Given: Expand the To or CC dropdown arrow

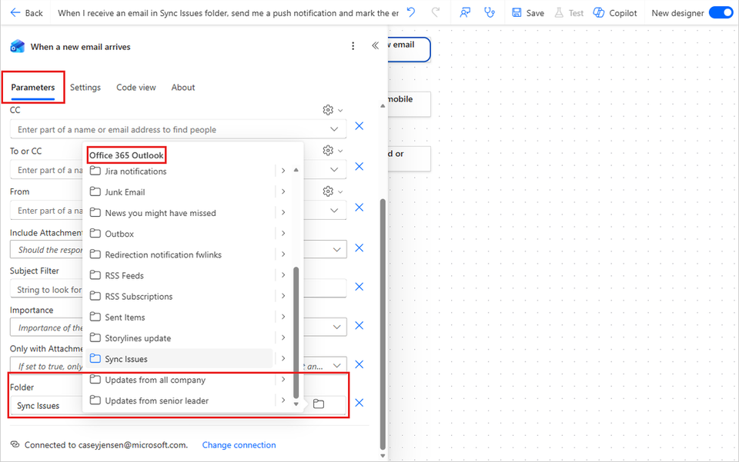Looking at the screenshot, I should click(334, 169).
